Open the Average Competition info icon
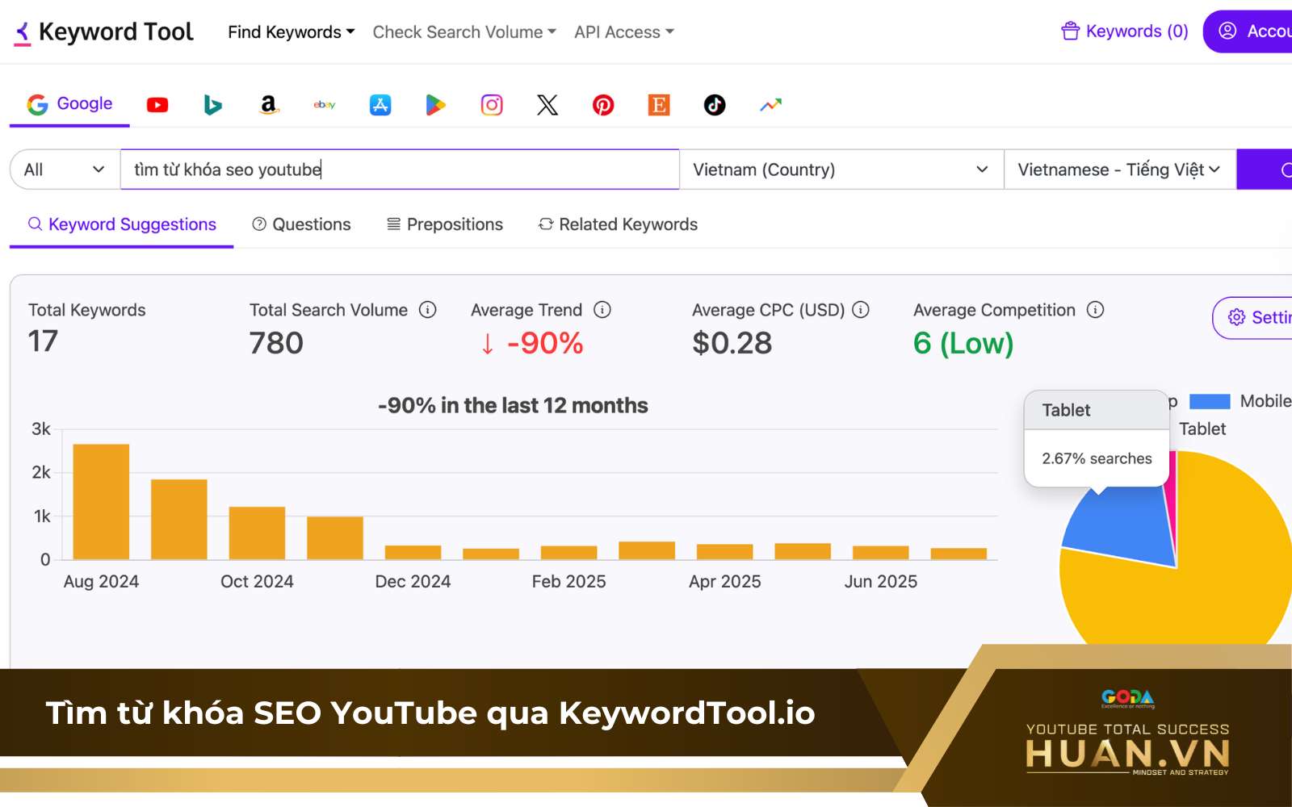Viewport: 1292px width, 807px height. (x=1095, y=310)
